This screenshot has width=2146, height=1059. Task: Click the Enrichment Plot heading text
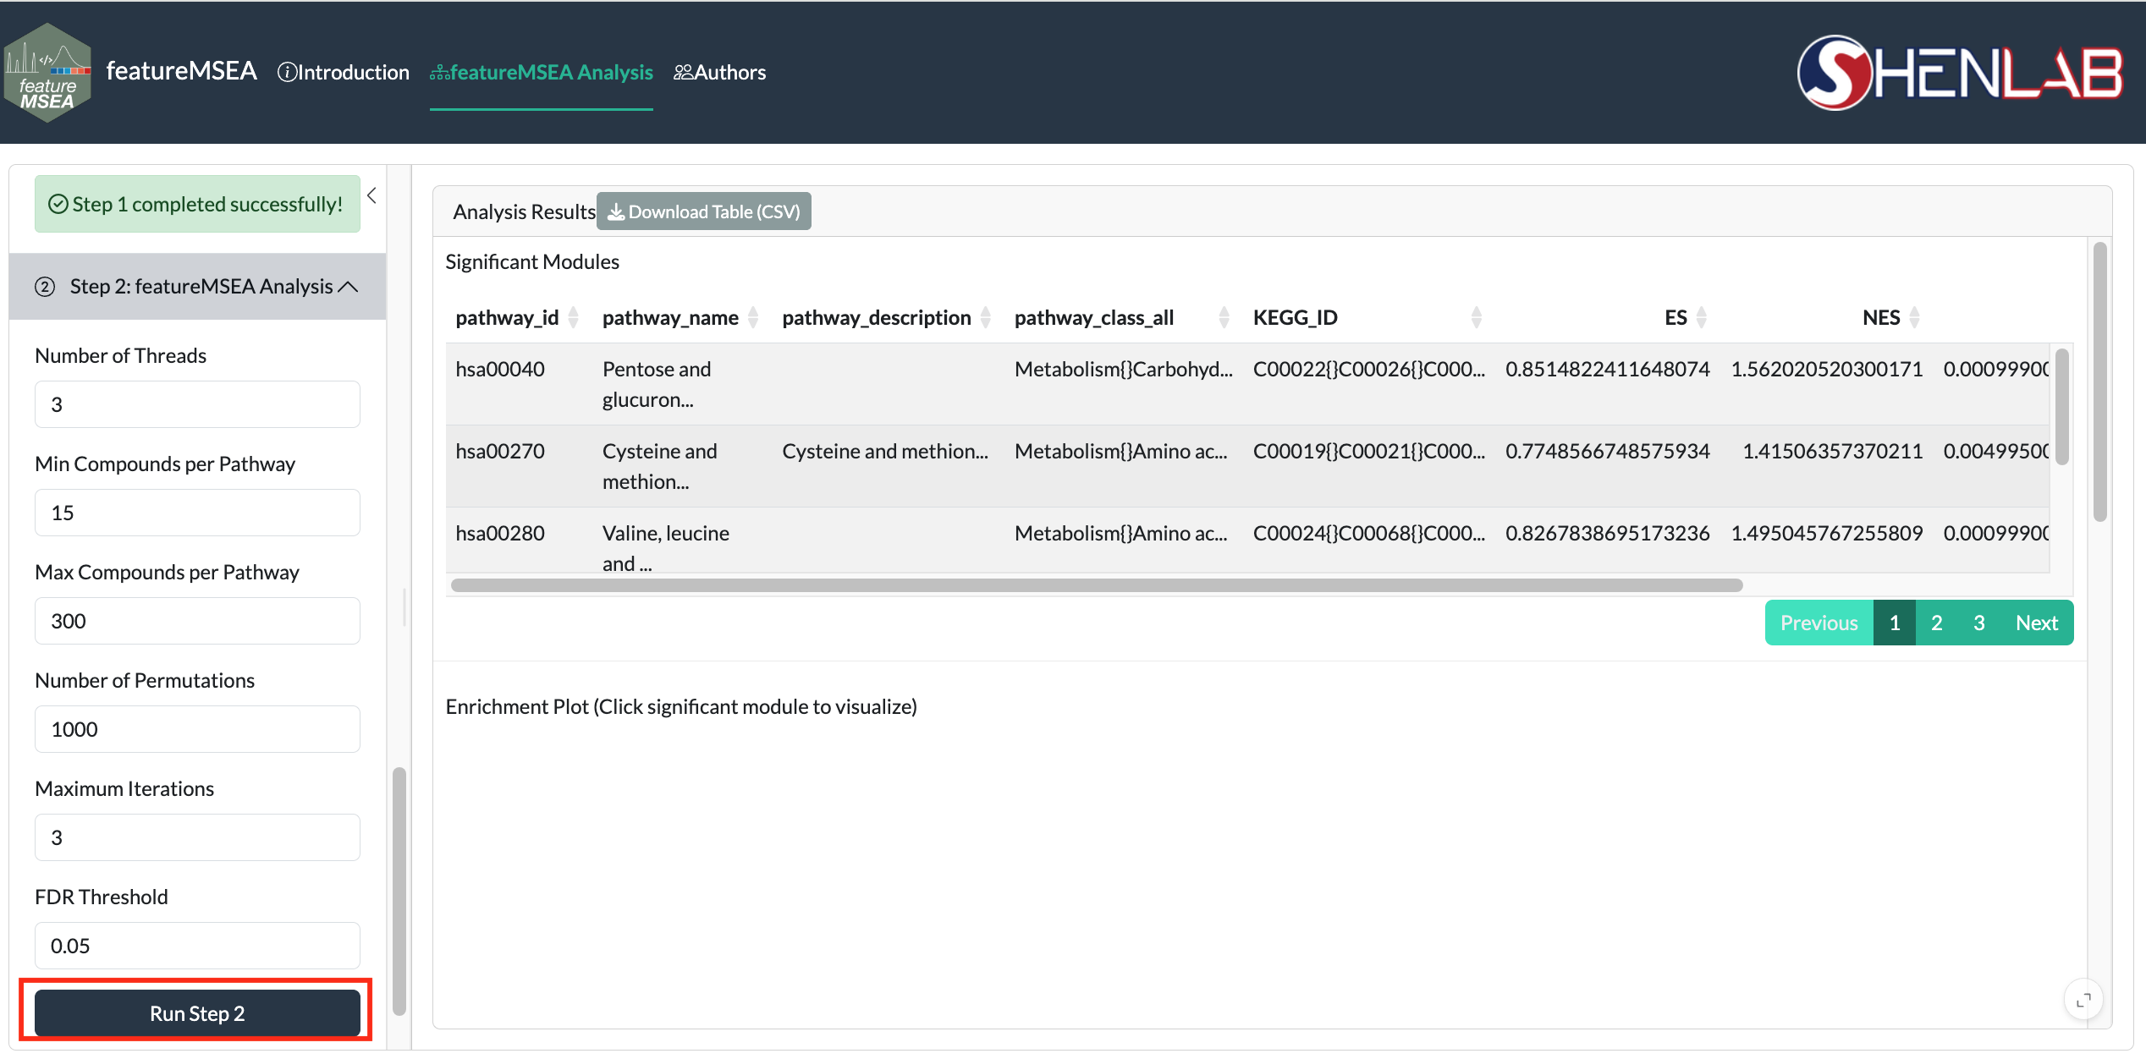pos(681,707)
